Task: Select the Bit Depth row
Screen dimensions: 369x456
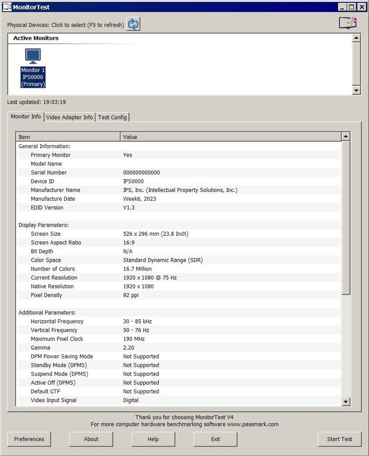Action: [179, 251]
